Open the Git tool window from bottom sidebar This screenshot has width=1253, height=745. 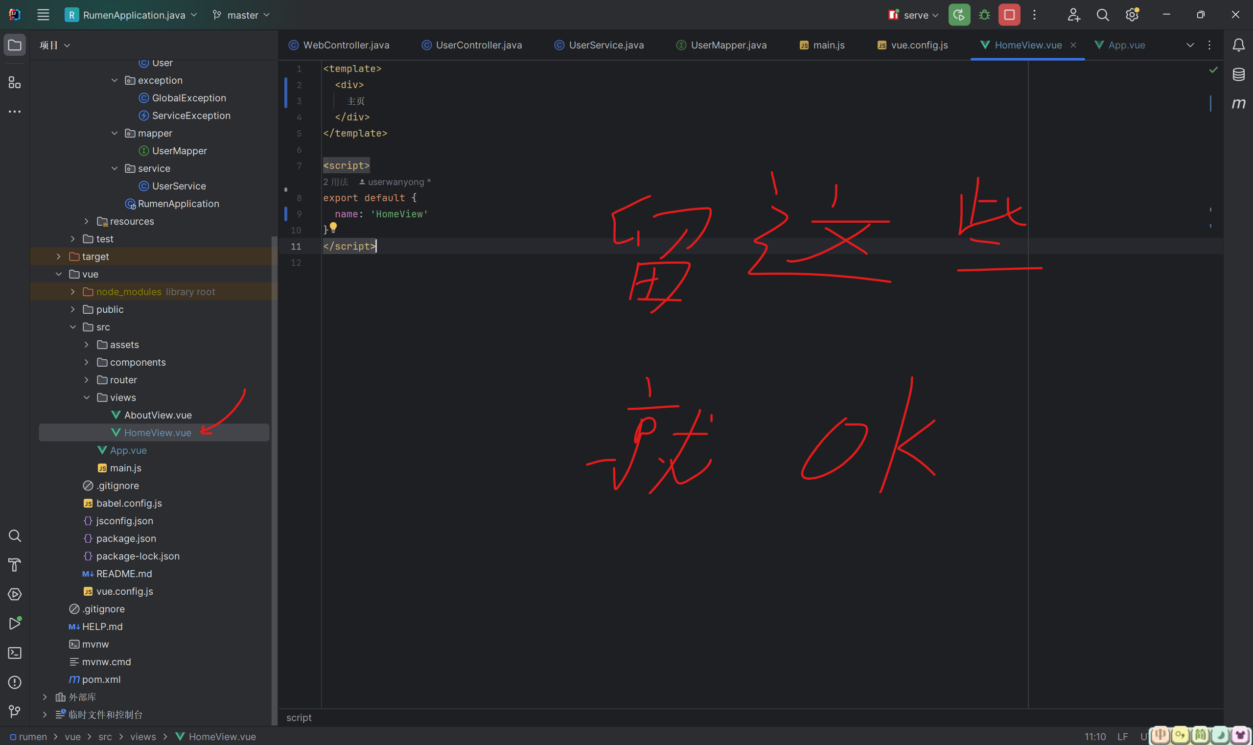15,711
